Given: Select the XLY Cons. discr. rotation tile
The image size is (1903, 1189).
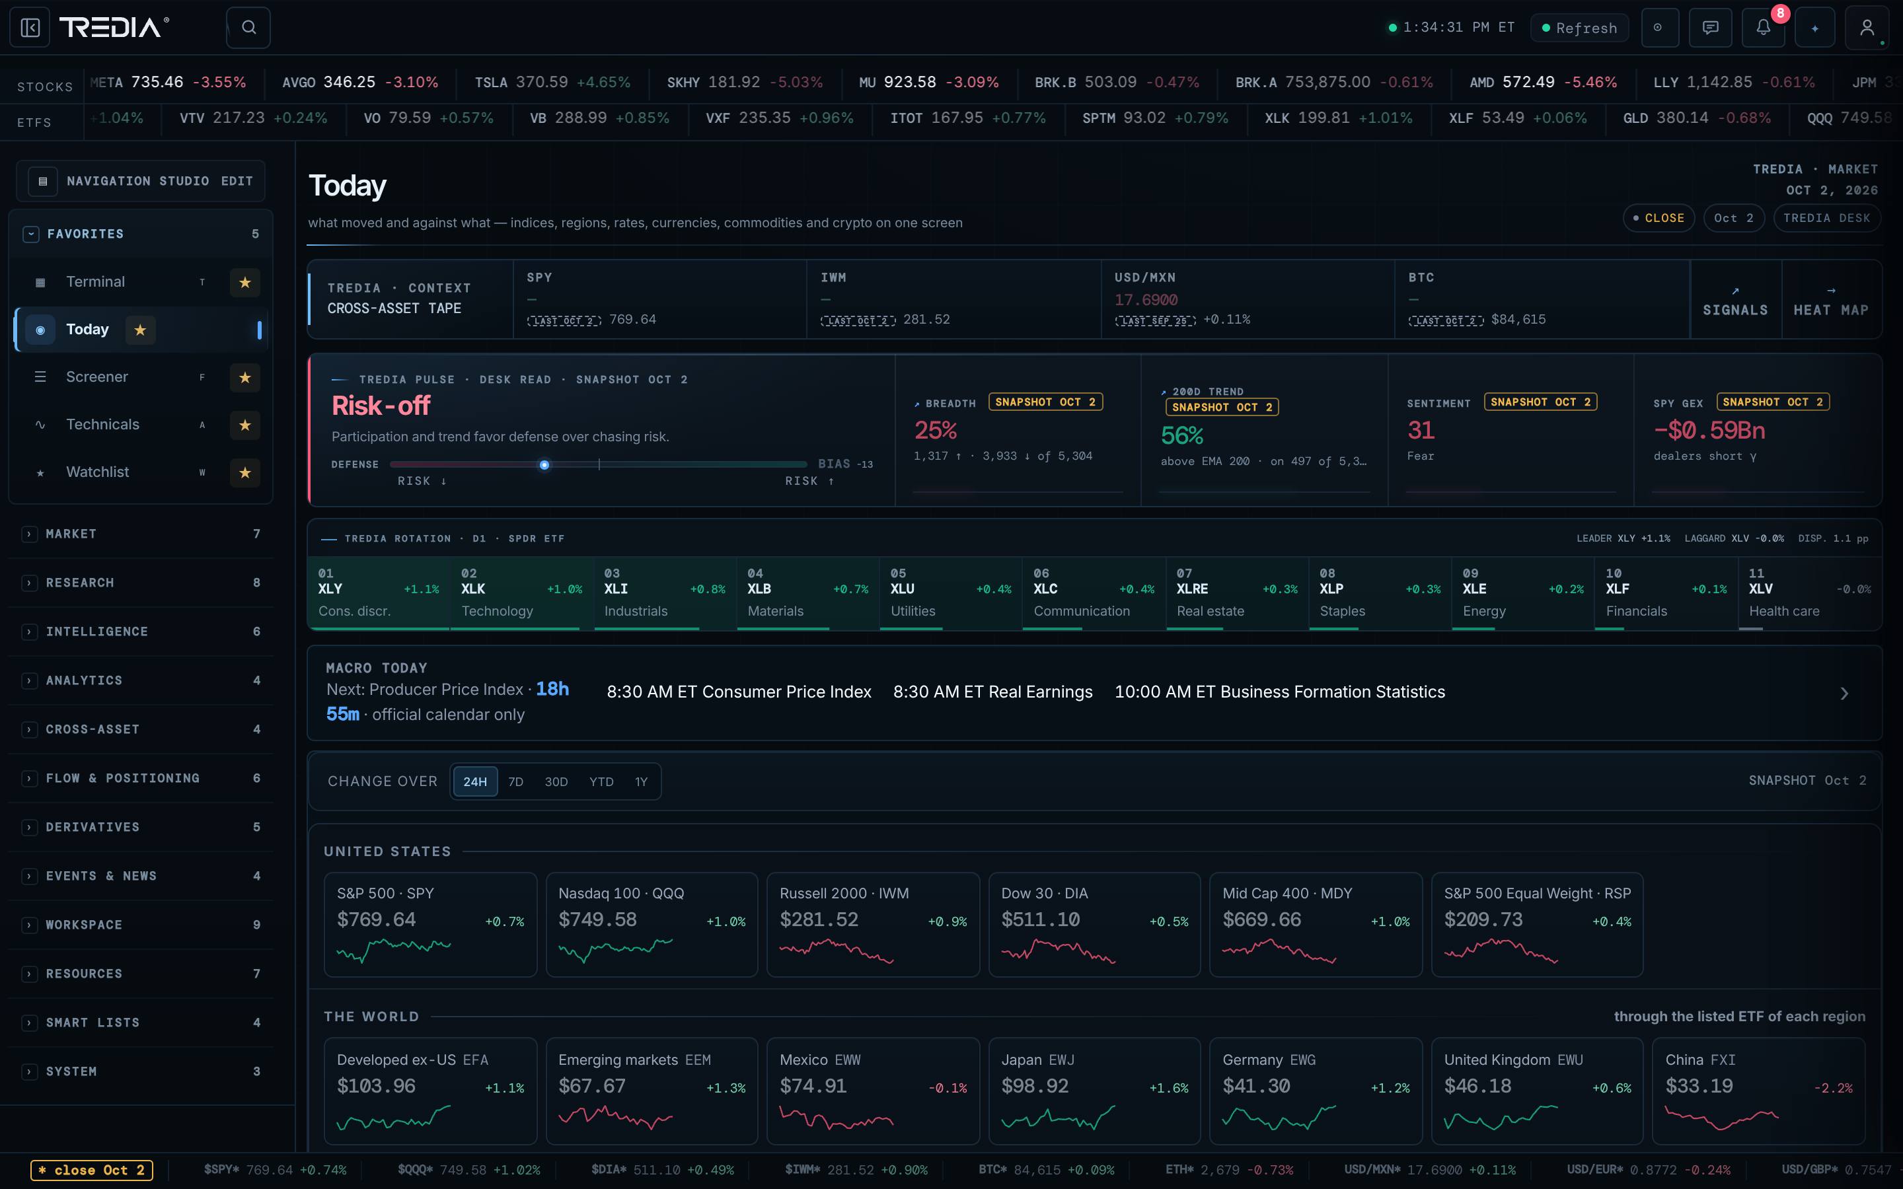Looking at the screenshot, I should tap(378, 594).
